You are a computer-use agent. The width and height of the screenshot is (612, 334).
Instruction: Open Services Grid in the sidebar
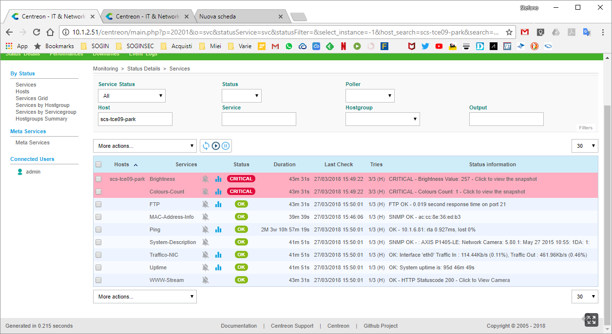pos(32,98)
